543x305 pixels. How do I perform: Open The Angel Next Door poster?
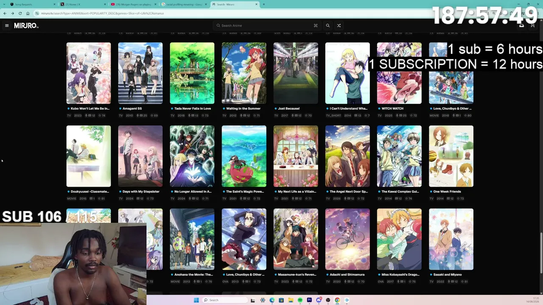click(x=347, y=156)
